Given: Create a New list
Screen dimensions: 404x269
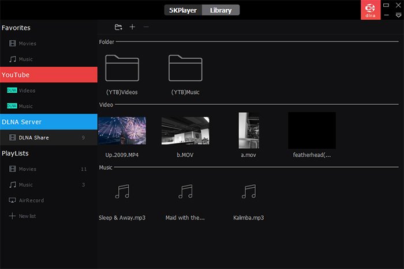Looking at the screenshot, I should (x=48, y=216).
